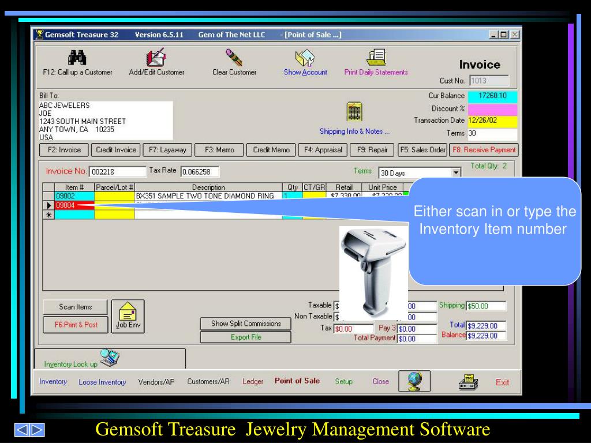Select the Credit Invoice button

(115, 150)
